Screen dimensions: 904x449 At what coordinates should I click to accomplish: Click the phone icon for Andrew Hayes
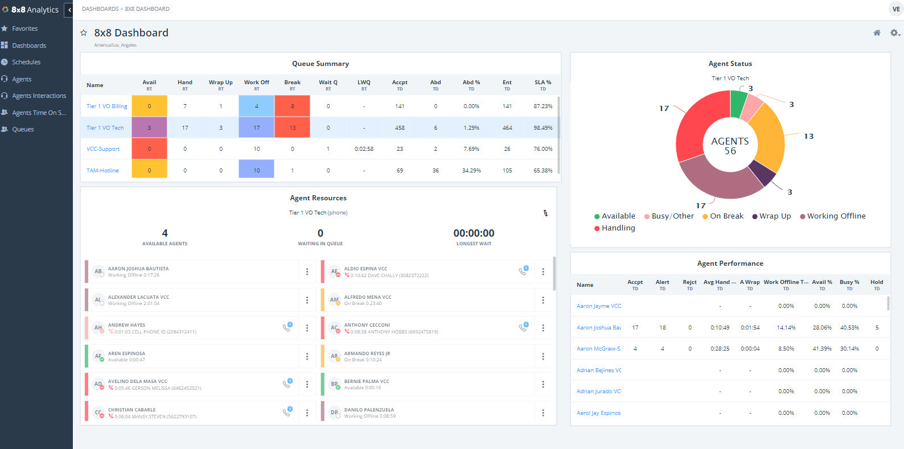pyautogui.click(x=287, y=327)
